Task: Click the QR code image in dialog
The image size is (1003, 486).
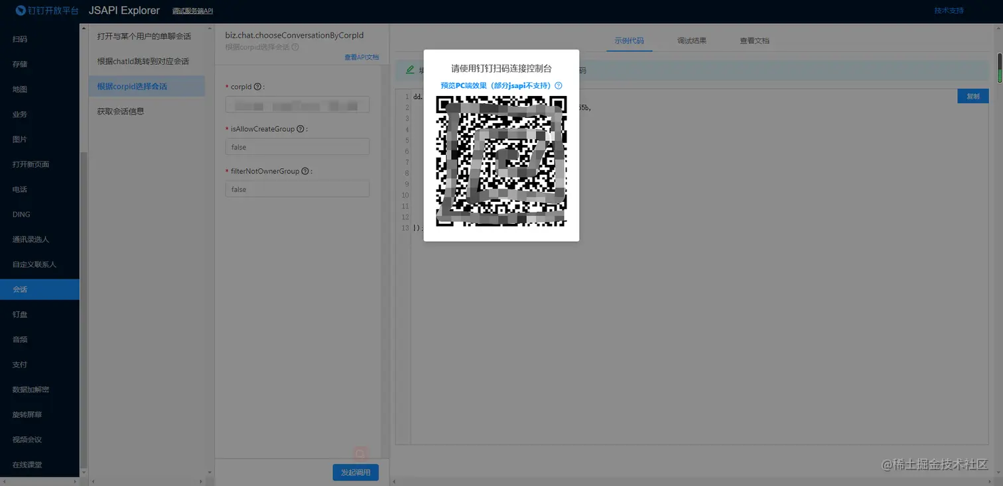Action: pos(501,161)
